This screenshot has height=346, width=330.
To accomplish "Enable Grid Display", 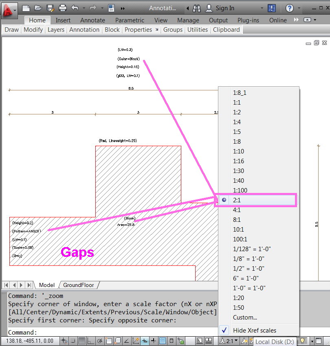I will [x=82, y=341].
